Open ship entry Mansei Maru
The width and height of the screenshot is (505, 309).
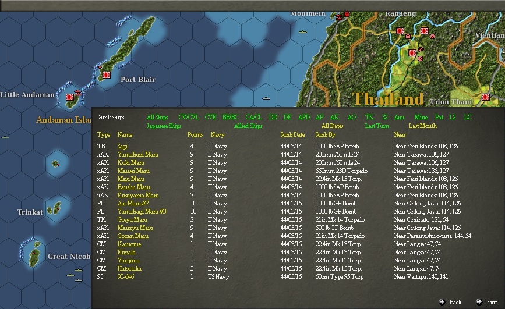point(133,171)
